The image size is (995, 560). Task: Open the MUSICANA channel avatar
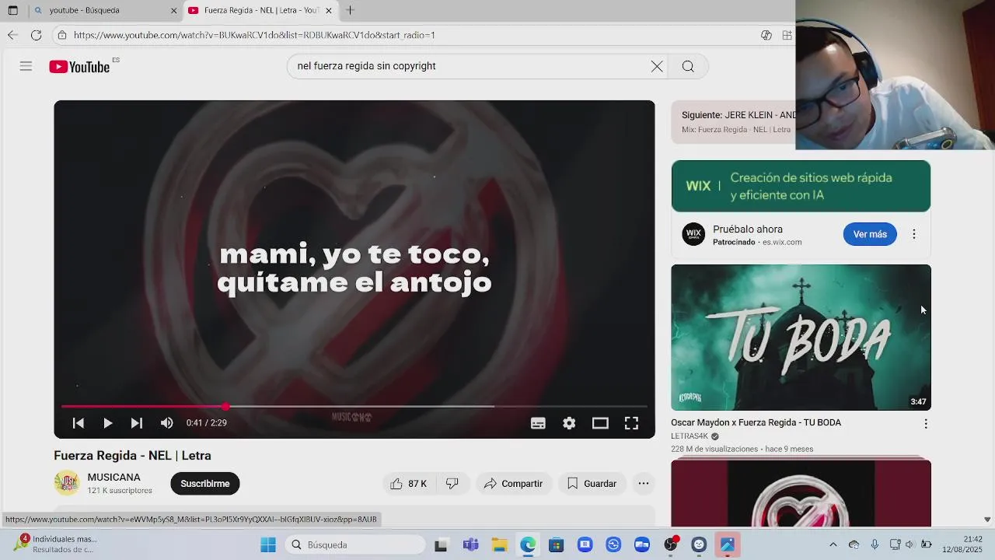(67, 483)
